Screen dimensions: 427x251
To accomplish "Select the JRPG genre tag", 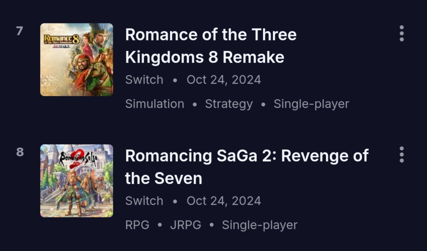I will coord(186,225).
